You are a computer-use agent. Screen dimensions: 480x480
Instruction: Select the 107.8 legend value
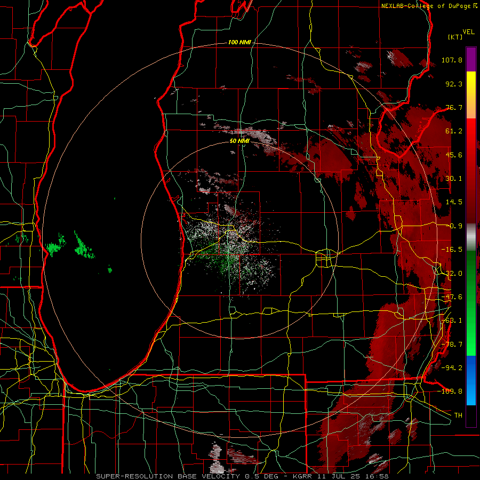(452, 60)
